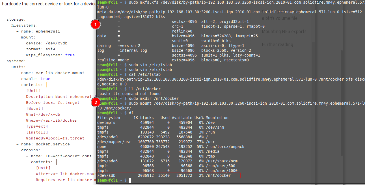This screenshot has width=365, height=185.
Task: Click the '[Mount]' section header
Action: click(x=34, y=109)
